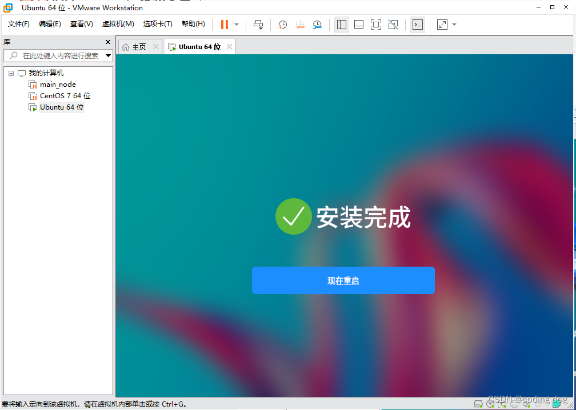Toggle the console view pane
Image resolution: width=576 pixels, height=410 pixels.
[x=418, y=24]
